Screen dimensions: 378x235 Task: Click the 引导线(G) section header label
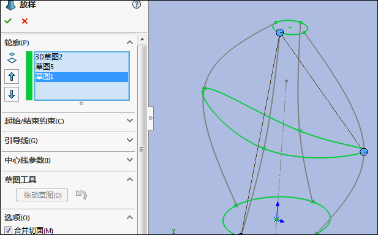coord(21,140)
